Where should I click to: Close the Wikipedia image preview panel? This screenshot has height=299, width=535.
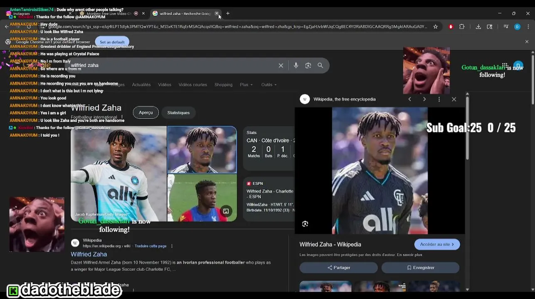tap(454, 99)
